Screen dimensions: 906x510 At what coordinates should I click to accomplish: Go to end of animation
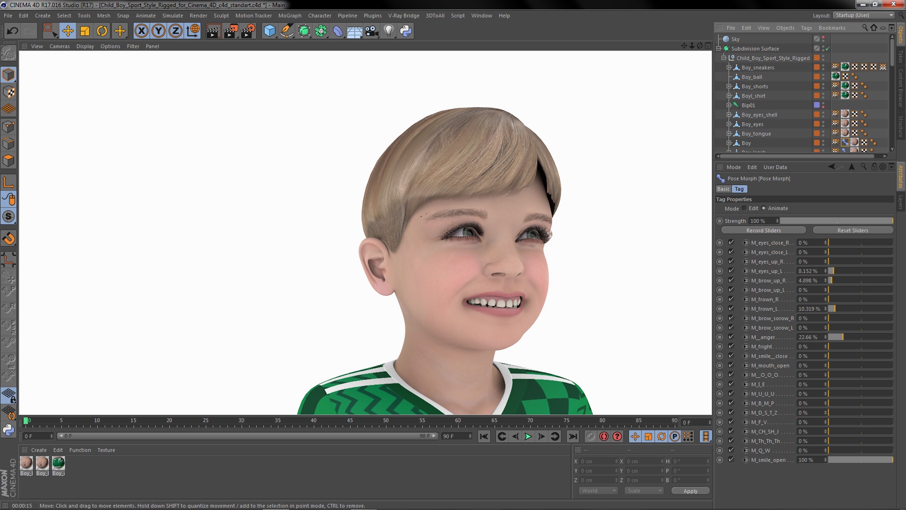(573, 436)
